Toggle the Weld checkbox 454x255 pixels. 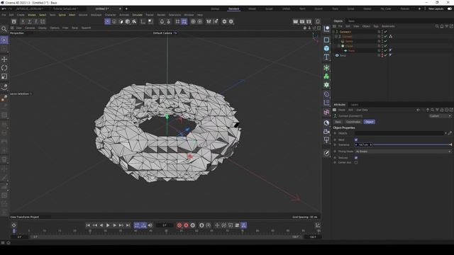pos(356,140)
